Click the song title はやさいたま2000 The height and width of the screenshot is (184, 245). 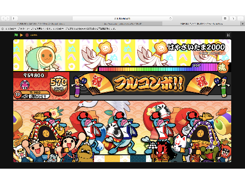pyautogui.click(x=196, y=47)
